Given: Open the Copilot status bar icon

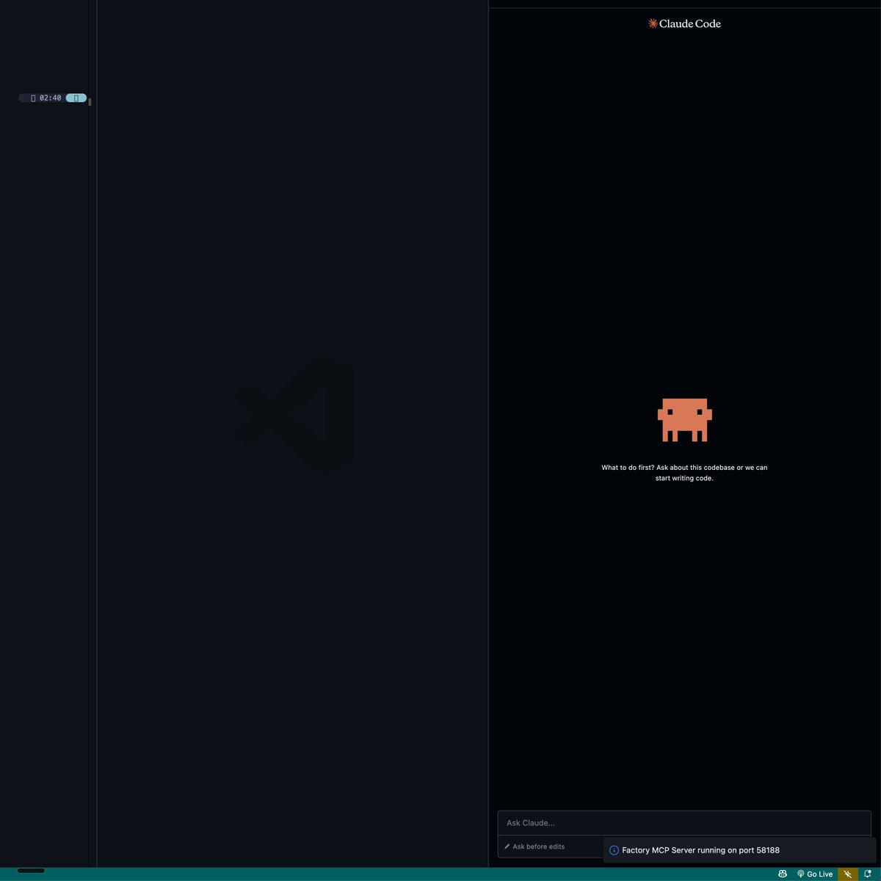Looking at the screenshot, I should (x=783, y=874).
